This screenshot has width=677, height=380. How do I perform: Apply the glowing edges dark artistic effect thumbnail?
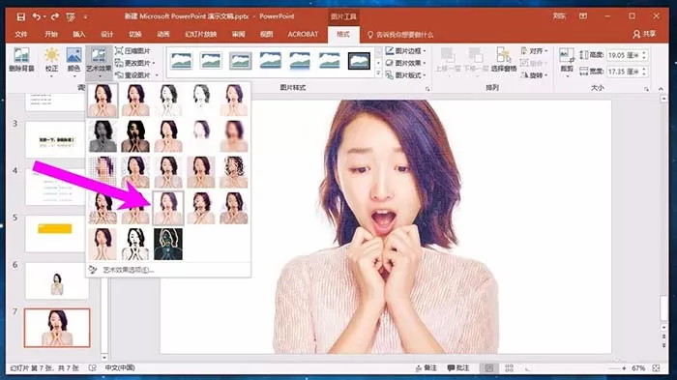tap(168, 245)
